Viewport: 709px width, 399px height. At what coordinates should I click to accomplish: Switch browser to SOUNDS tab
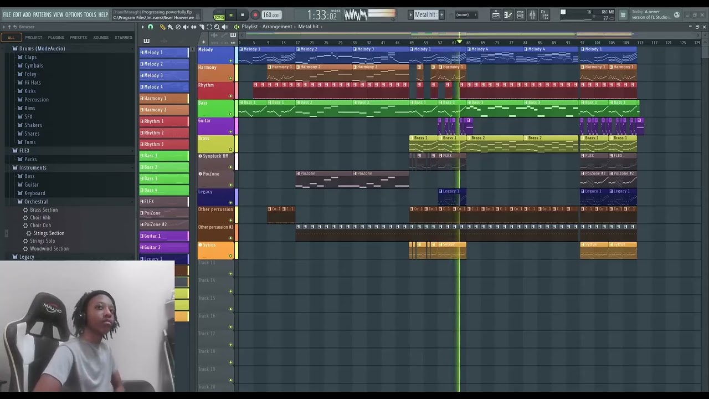[x=101, y=38]
